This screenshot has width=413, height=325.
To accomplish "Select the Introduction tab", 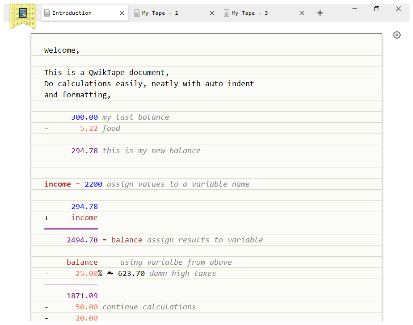I will (72, 13).
